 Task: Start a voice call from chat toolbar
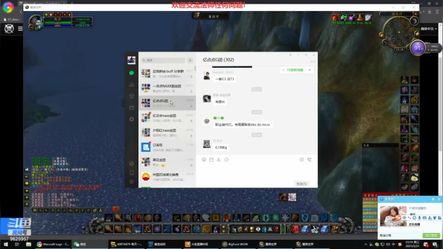click(309, 160)
